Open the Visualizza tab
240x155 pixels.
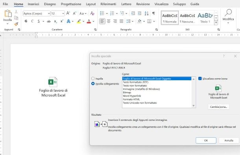[161, 4]
